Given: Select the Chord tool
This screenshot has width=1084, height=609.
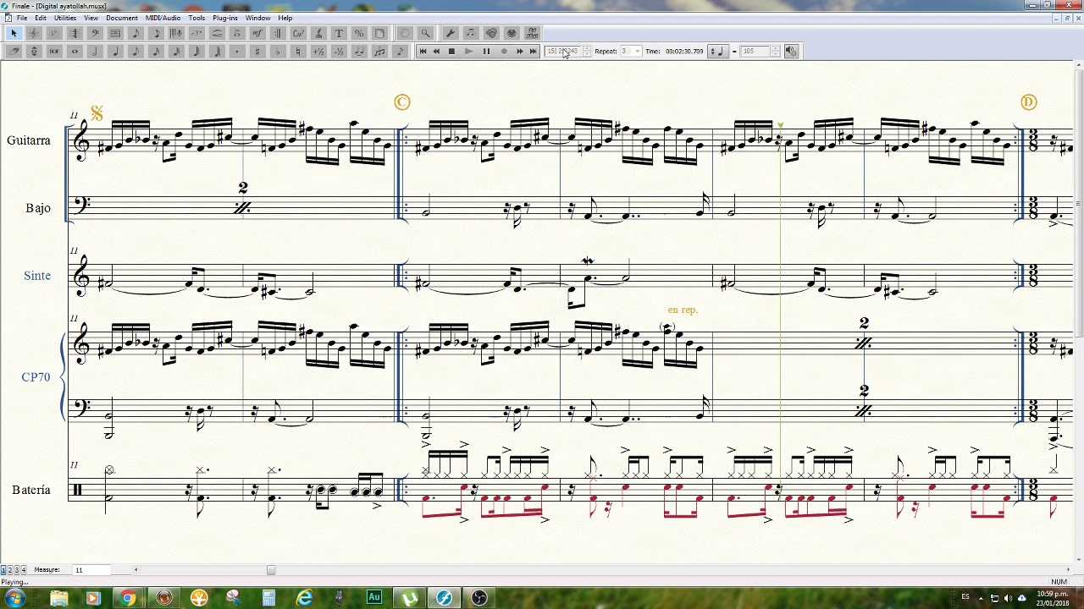Looking at the screenshot, I should point(298,33).
